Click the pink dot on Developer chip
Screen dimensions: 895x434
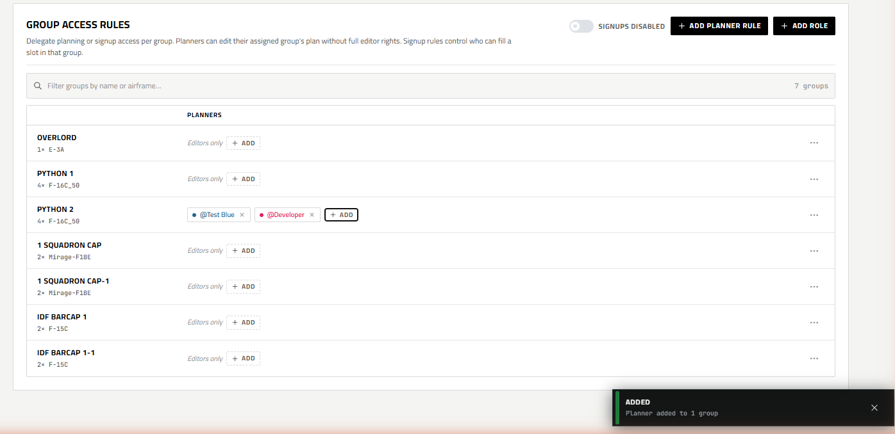coord(262,215)
